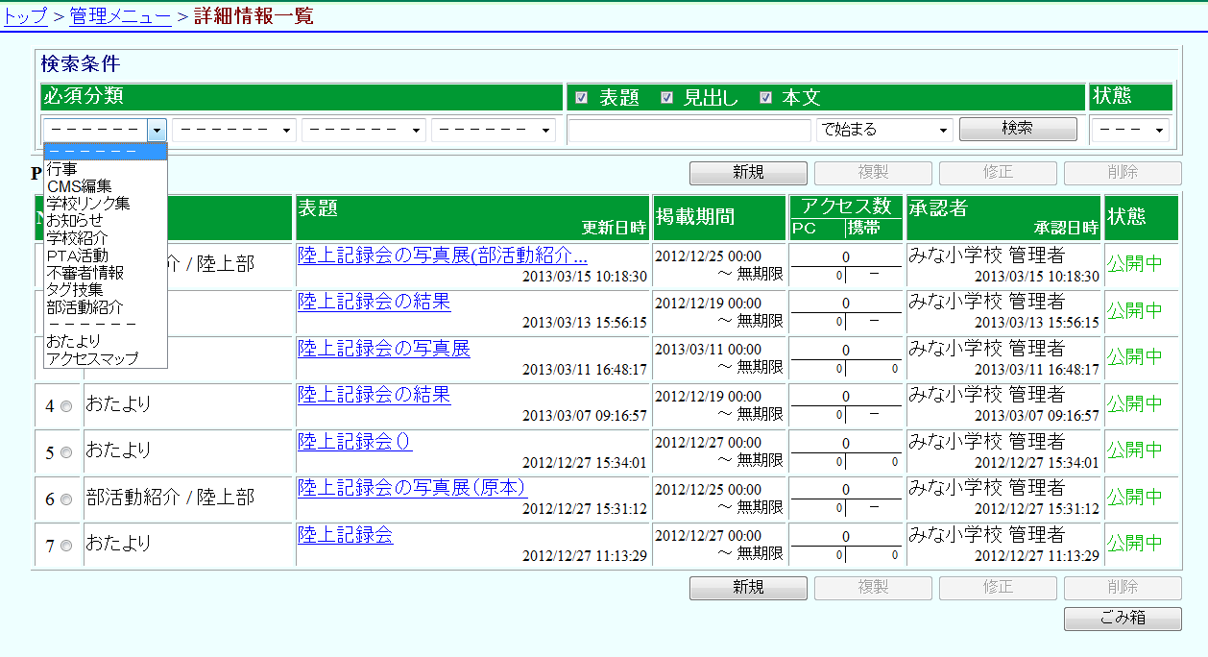The image size is (1208, 657).
Task: Select radio button for row 6
Action: [66, 499]
